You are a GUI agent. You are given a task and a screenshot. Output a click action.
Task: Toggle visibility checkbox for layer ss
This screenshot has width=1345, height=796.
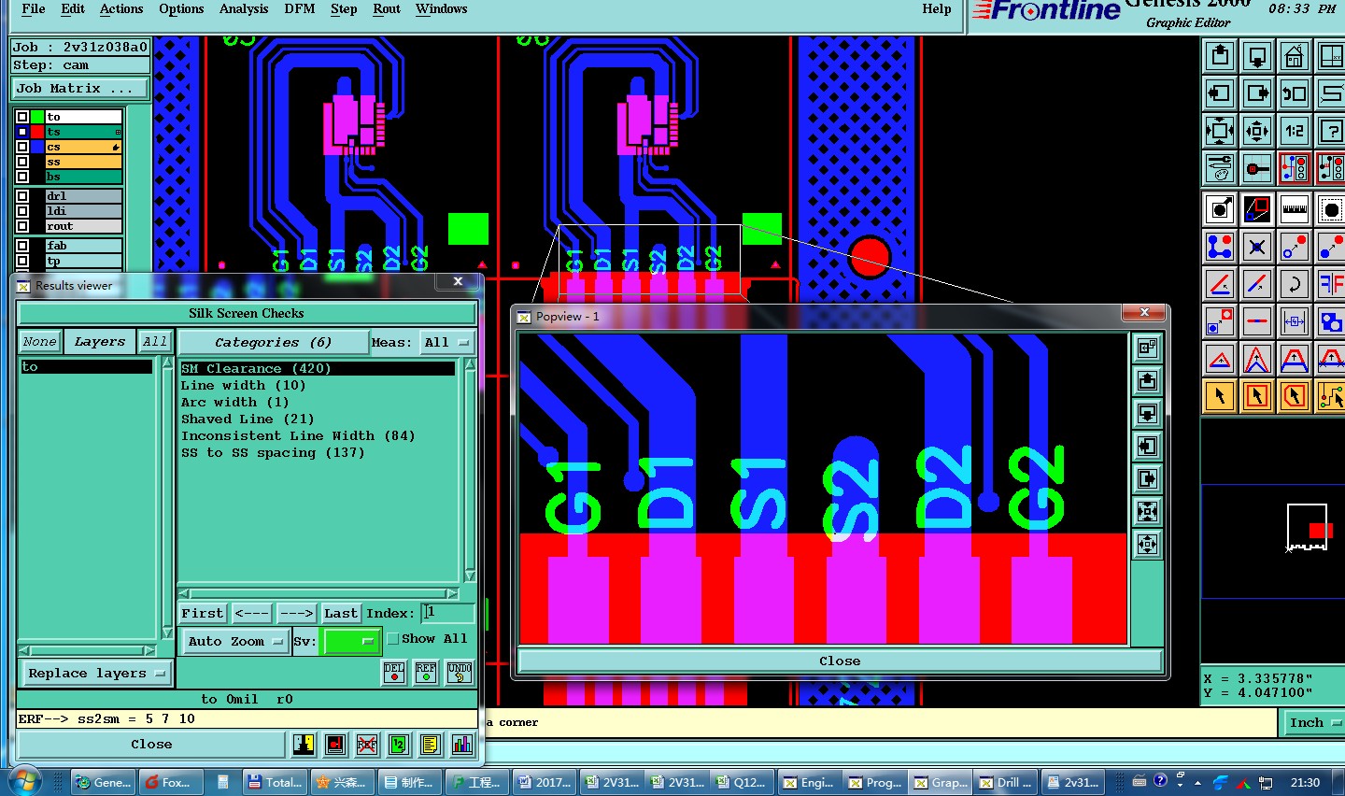(22, 162)
